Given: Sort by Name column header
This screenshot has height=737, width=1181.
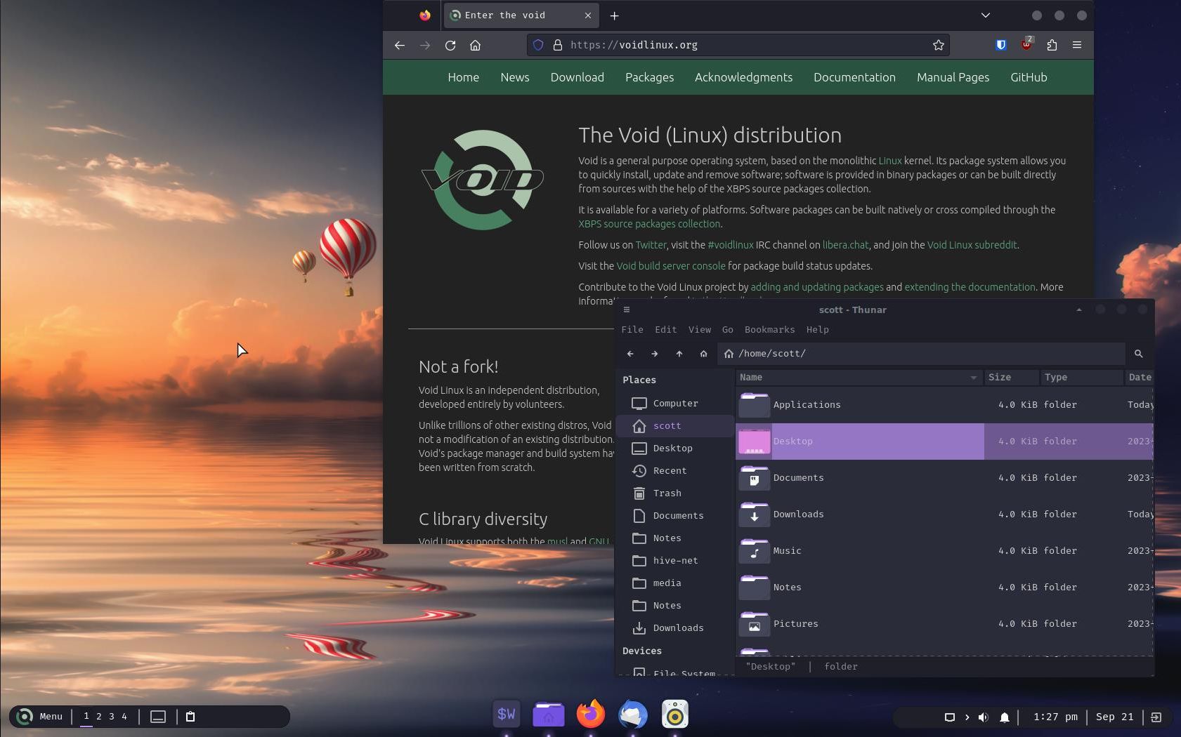Looking at the screenshot, I should [x=859, y=378].
